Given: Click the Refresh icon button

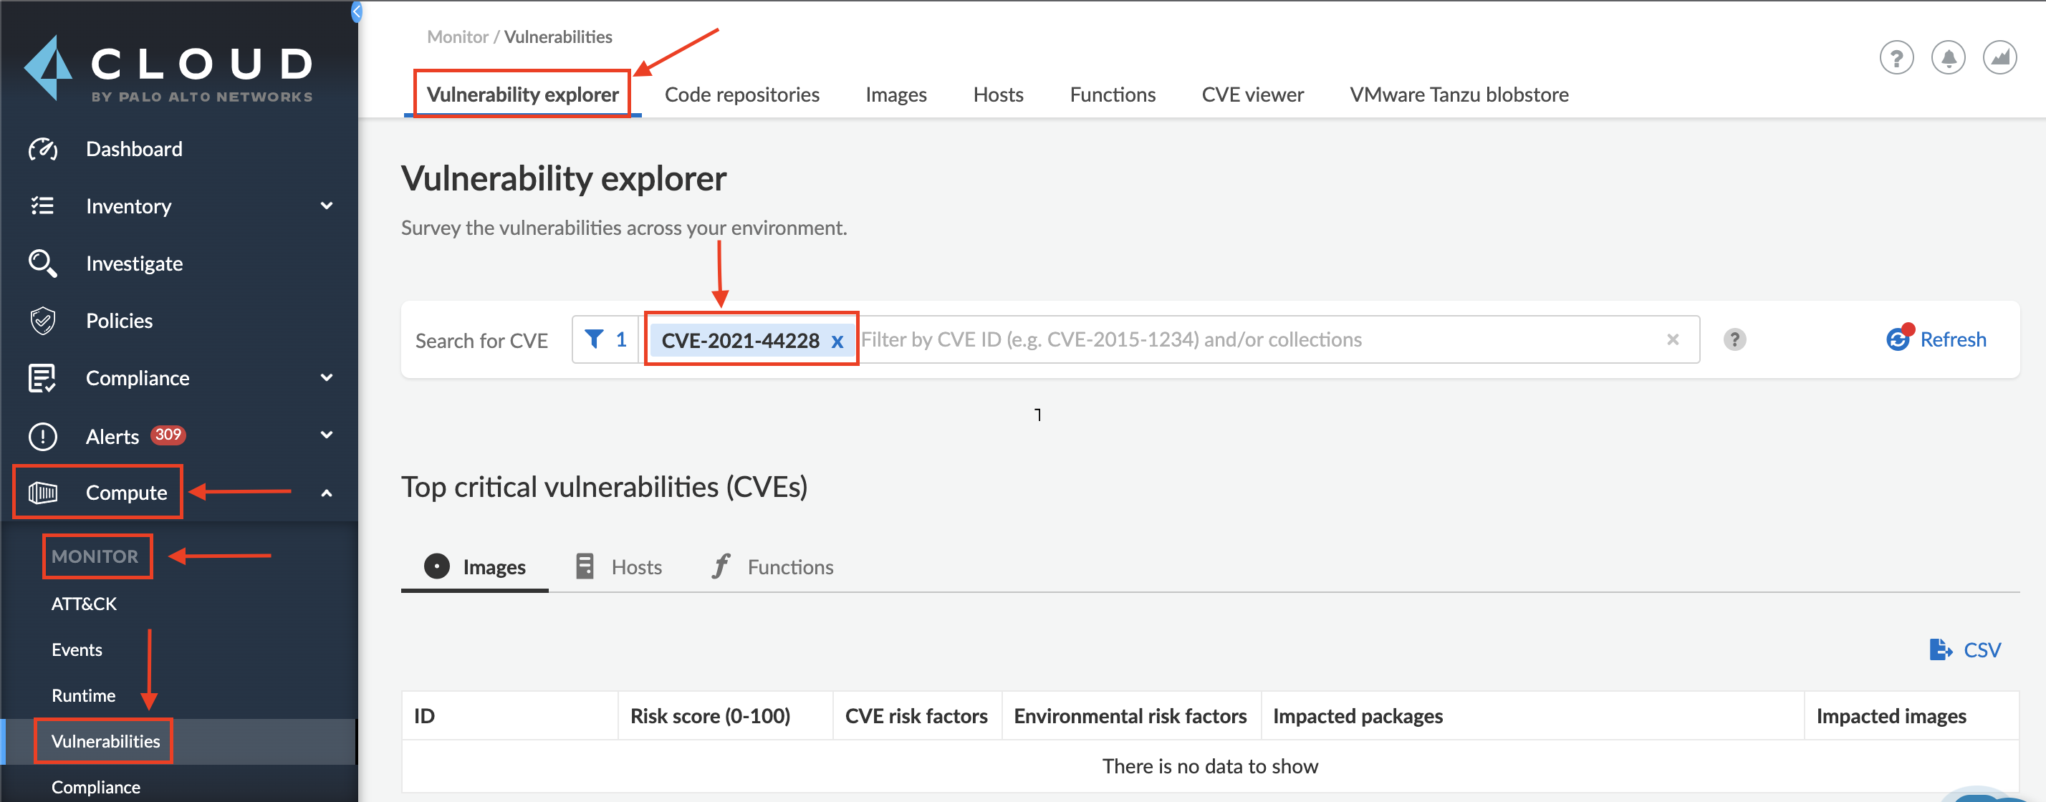Looking at the screenshot, I should 1898,339.
